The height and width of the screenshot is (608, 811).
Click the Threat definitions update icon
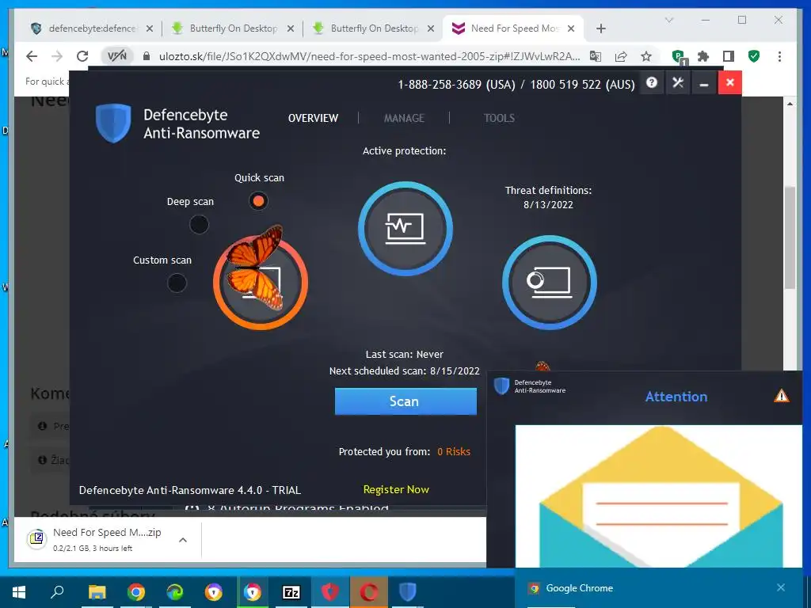[x=550, y=283]
